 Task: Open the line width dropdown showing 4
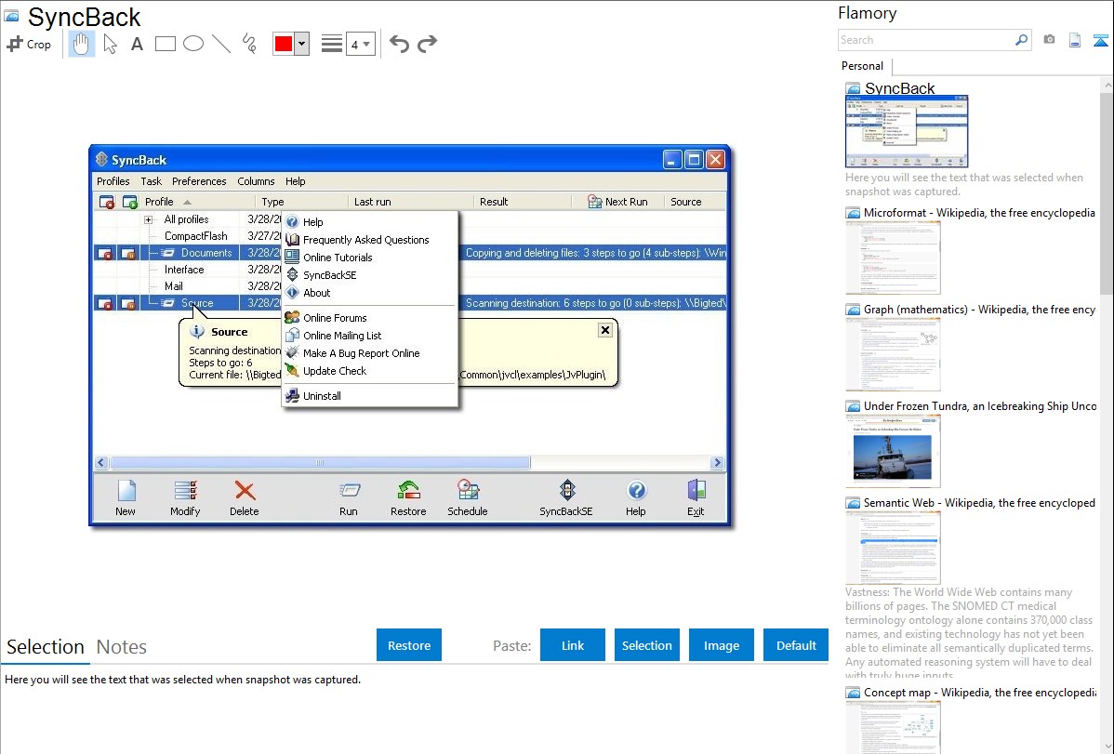360,44
